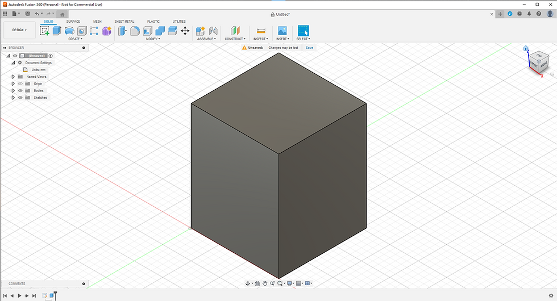Open the Help question mark menu
The width and height of the screenshot is (557, 301).
coord(539,14)
